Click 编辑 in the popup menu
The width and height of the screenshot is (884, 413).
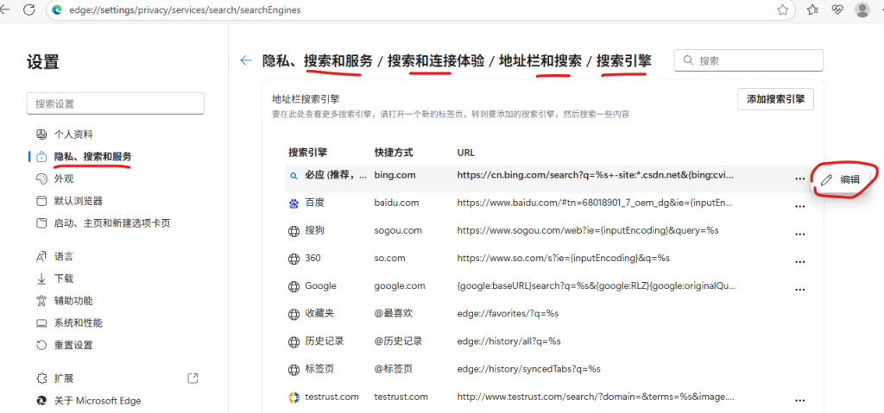coord(843,179)
